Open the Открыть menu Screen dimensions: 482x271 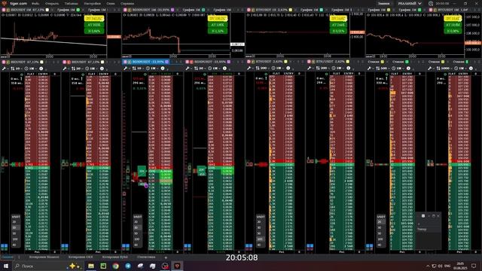pyautogui.click(x=52, y=3)
